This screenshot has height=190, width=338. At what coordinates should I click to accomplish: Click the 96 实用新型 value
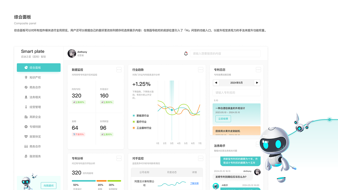[x=103, y=128]
